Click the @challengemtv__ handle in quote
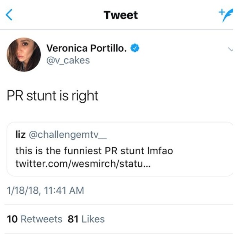This screenshot has height=234, width=239. [x=68, y=135]
